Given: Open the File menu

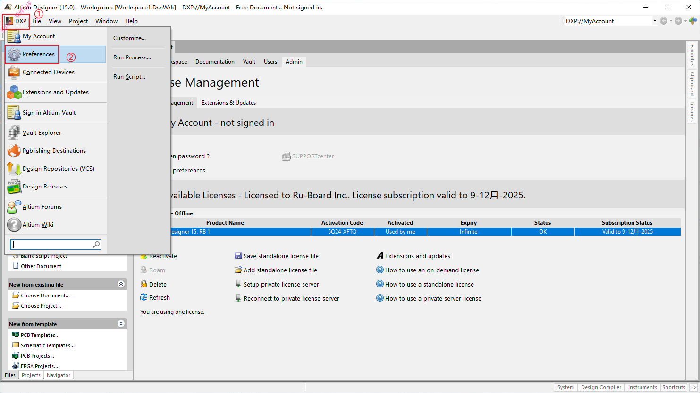Looking at the screenshot, I should (36, 21).
